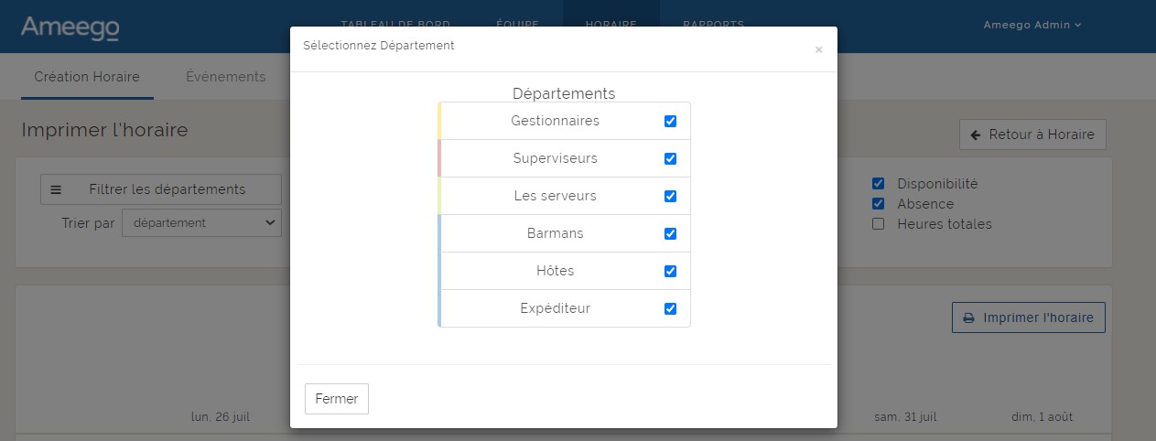Click the yellow color bar beside Gestionnaires
Image resolution: width=1156 pixels, height=441 pixels.
pos(440,121)
